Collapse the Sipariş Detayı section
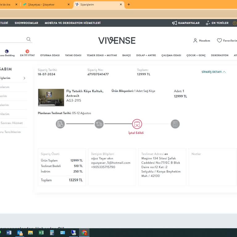Screen dimensions: 237x237 tap(214, 72)
